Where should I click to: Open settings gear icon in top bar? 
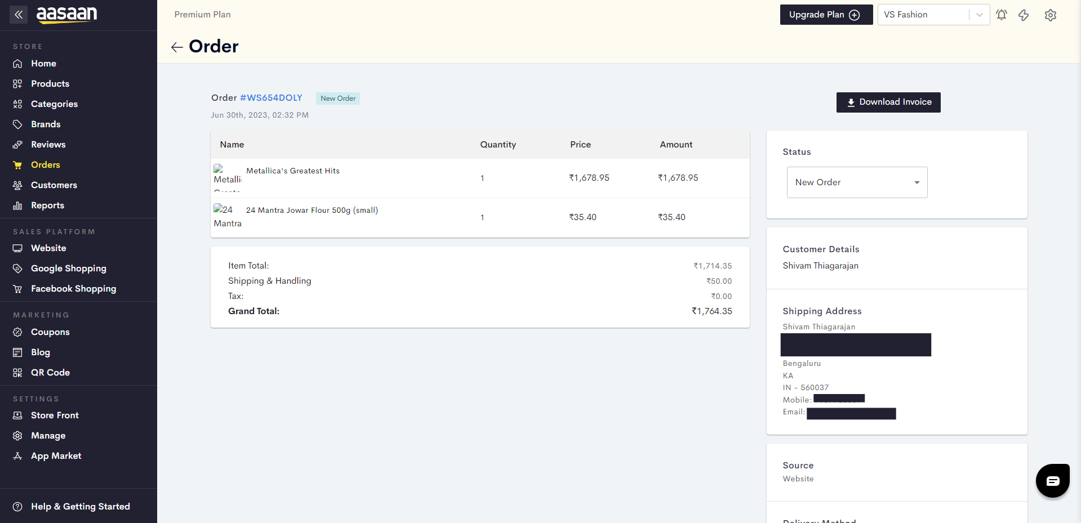coord(1051,15)
